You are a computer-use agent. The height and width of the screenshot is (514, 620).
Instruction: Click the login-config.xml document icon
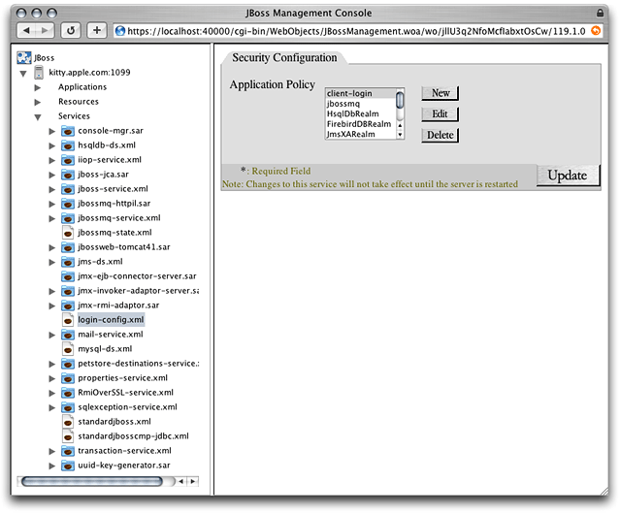(68, 320)
